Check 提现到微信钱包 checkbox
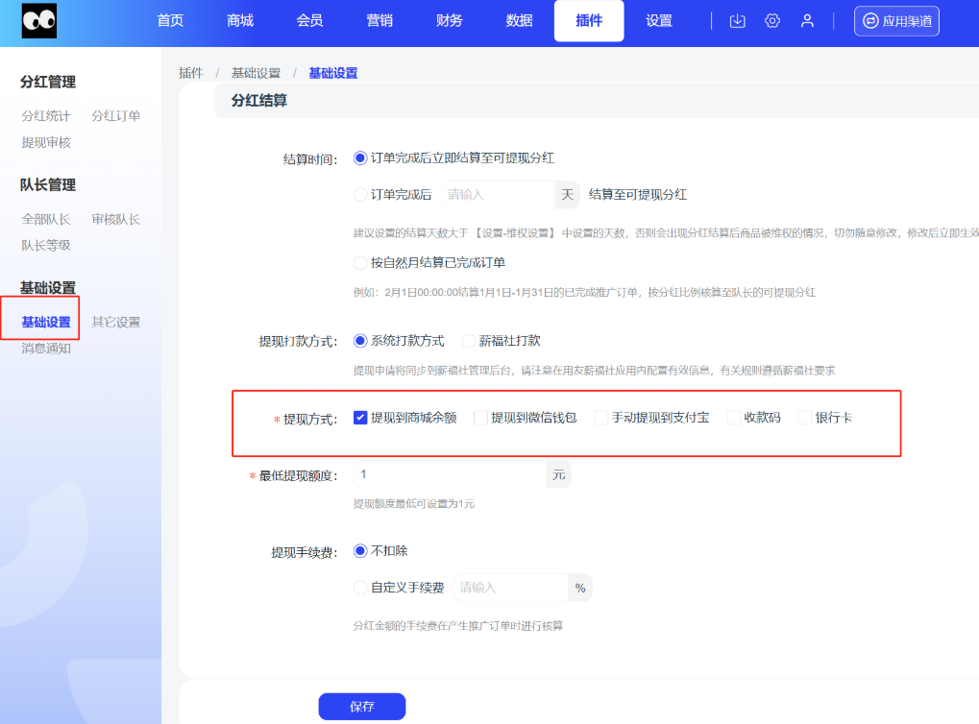Viewport: 979px width, 724px height. pyautogui.click(x=481, y=418)
